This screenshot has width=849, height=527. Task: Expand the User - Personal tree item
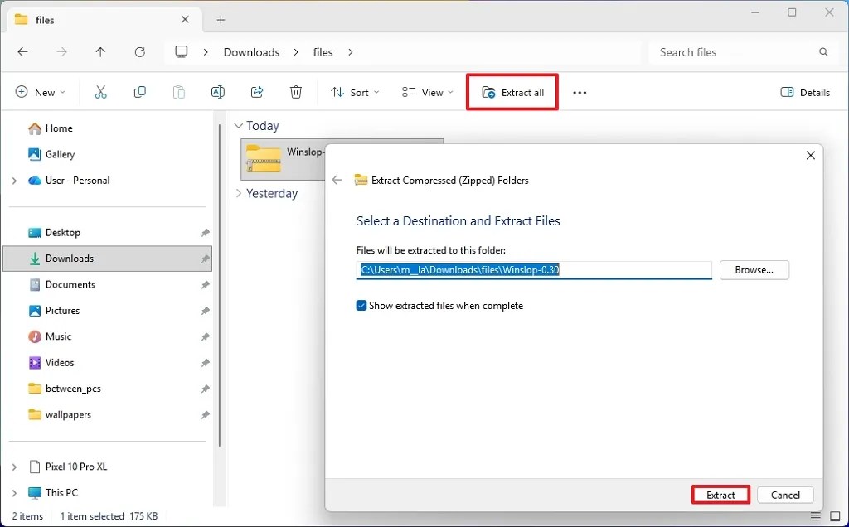point(15,181)
